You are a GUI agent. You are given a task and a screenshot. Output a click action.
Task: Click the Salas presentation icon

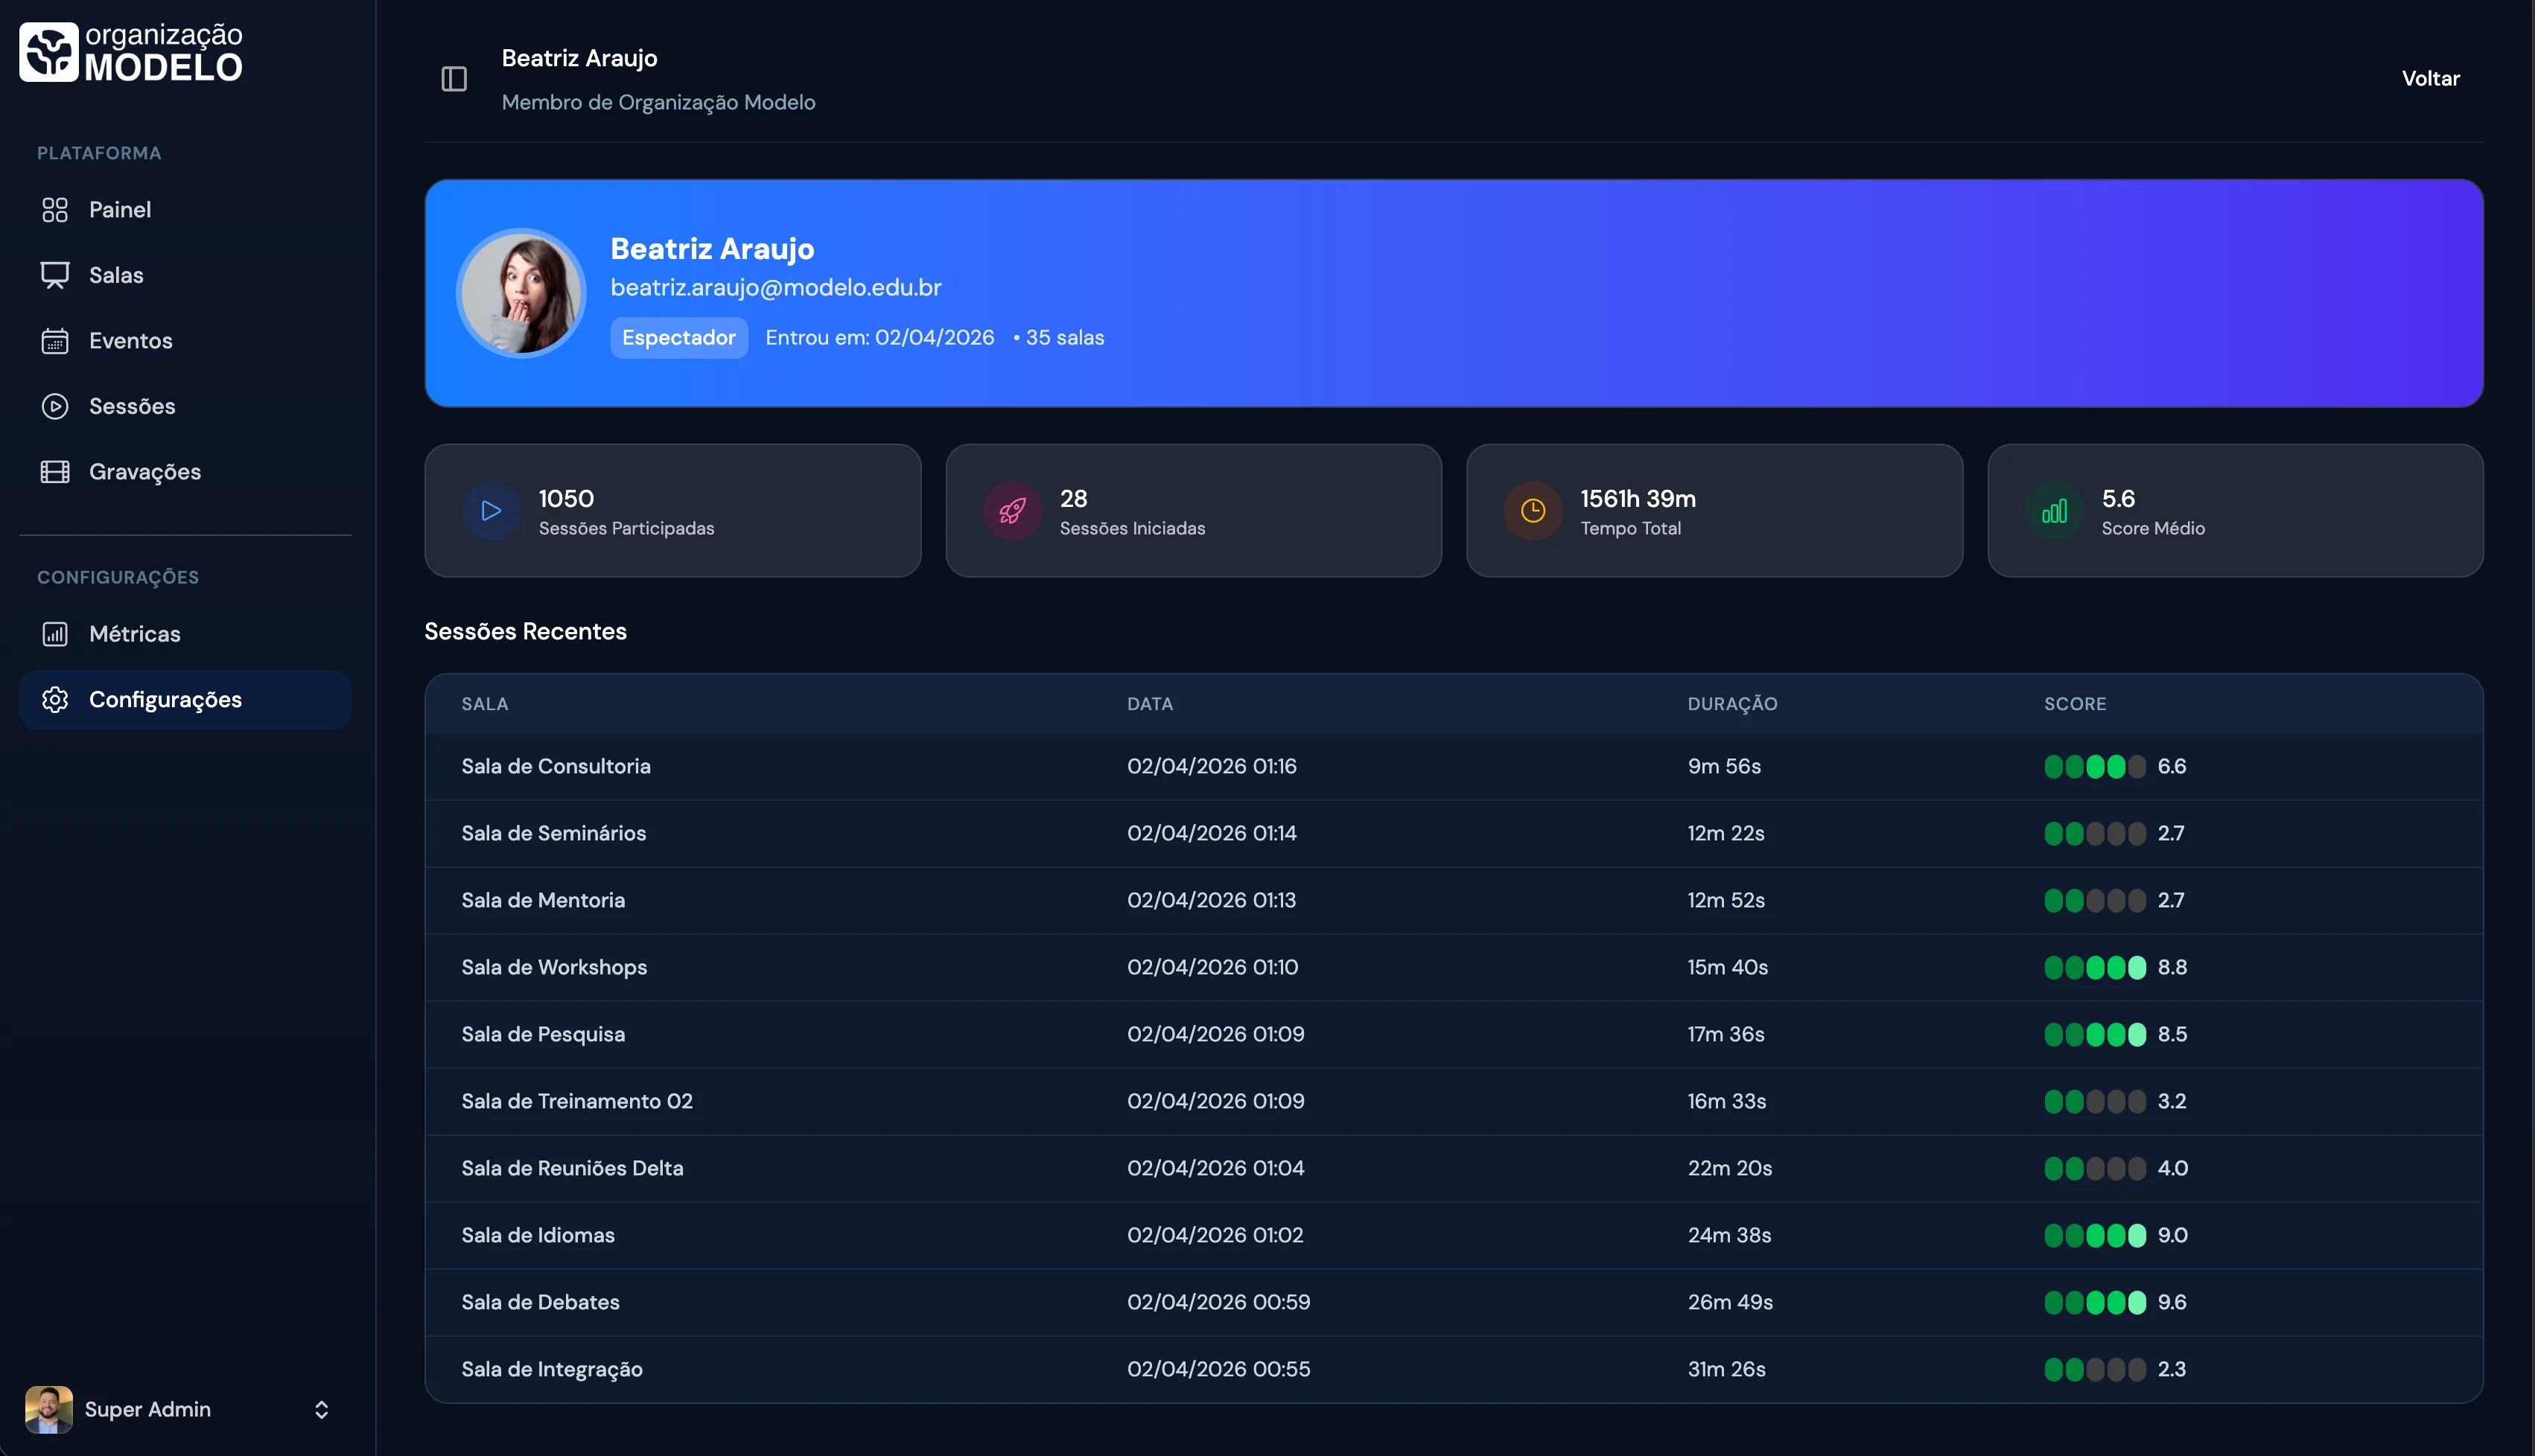click(55, 275)
